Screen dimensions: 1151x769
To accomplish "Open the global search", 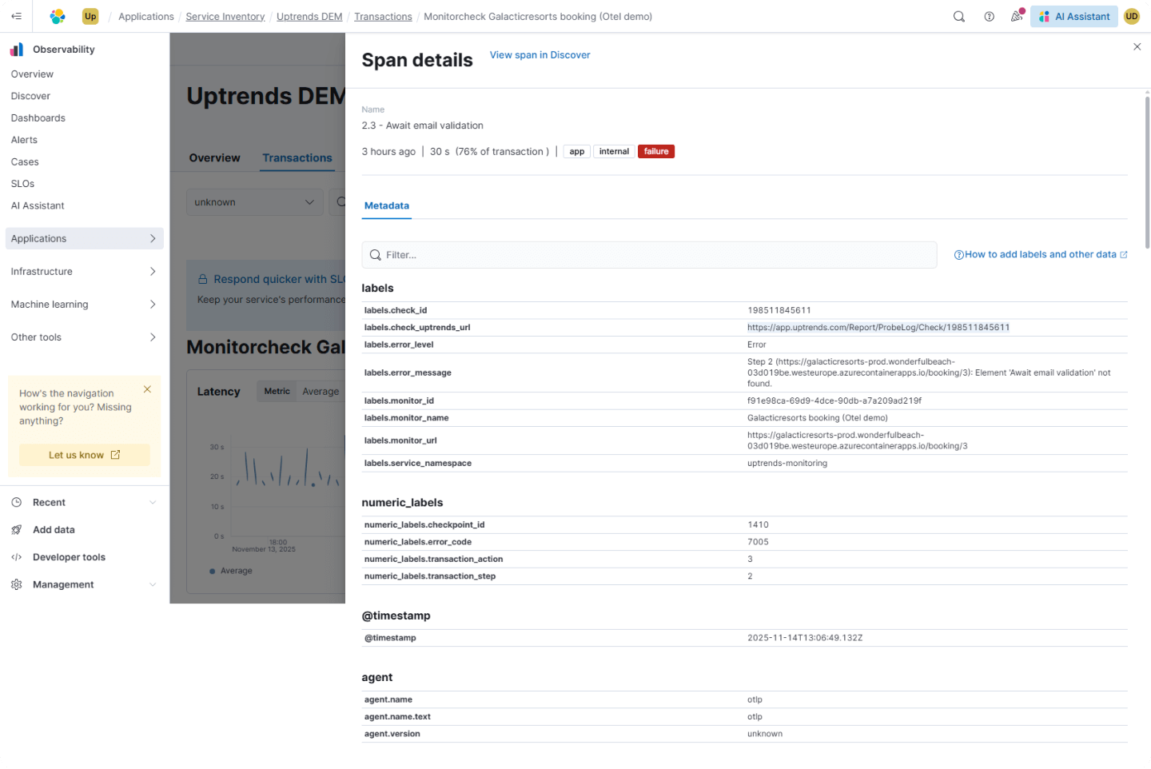I will 958,16.
